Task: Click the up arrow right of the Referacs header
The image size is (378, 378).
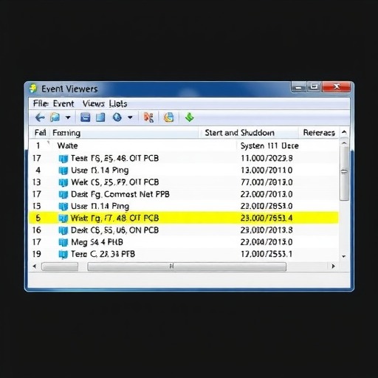Action: (x=344, y=133)
